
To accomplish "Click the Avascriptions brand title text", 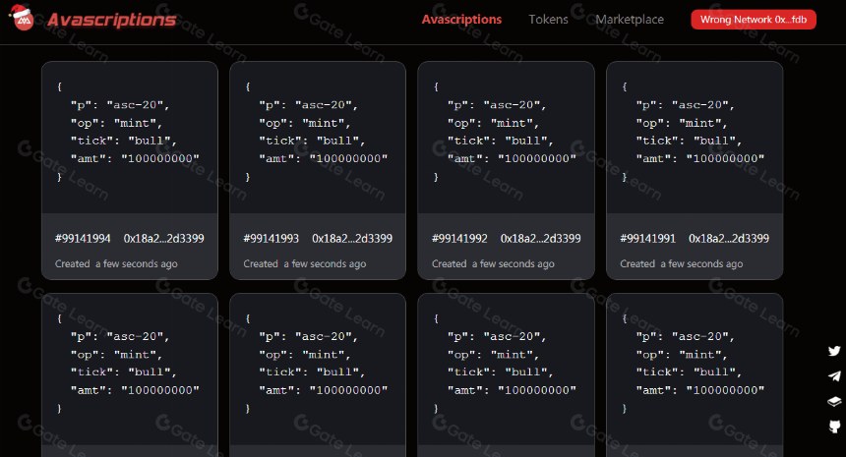I will tap(112, 20).
